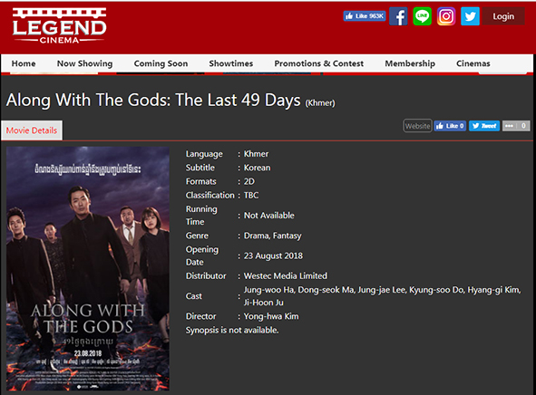Open the Now Showing menu
536x395 pixels.
(x=84, y=63)
